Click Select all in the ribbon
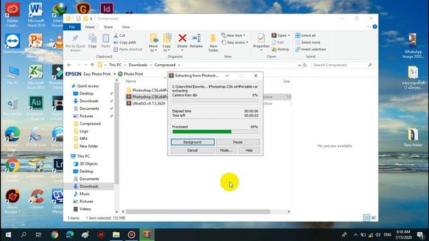The width and height of the screenshot is (429, 241). tap(306, 35)
